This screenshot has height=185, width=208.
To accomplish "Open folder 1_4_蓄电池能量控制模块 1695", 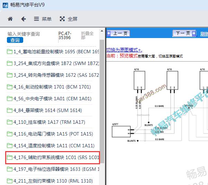I will point(53,52).
